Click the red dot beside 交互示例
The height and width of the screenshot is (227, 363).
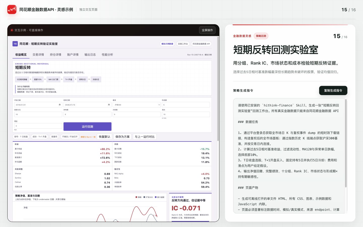[12, 30]
